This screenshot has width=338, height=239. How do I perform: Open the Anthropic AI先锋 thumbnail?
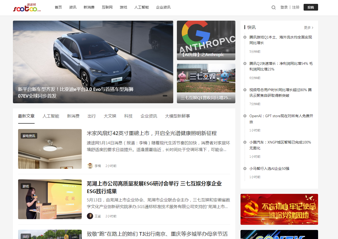(206, 40)
